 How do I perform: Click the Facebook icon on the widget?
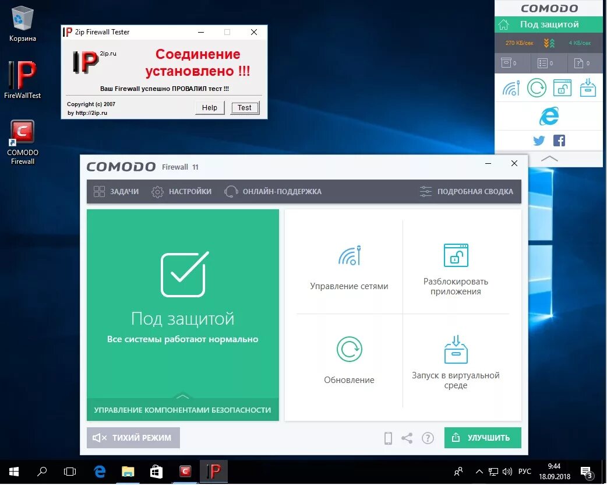pos(559,140)
